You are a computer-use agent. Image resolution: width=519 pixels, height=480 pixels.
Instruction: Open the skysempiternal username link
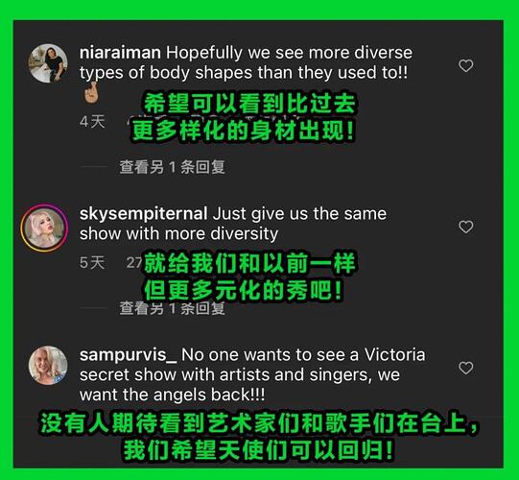point(144,214)
